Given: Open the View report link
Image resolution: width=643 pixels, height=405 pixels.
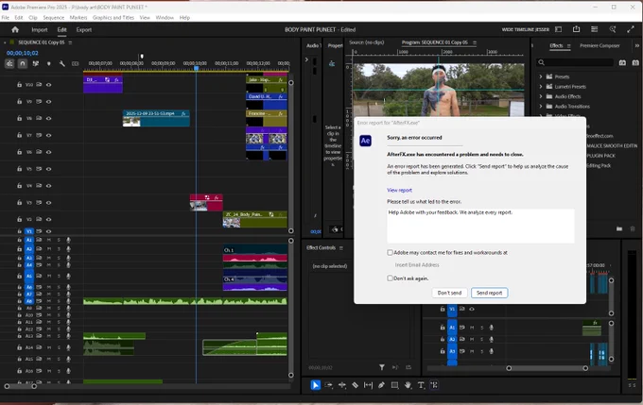Looking at the screenshot, I should (x=399, y=190).
